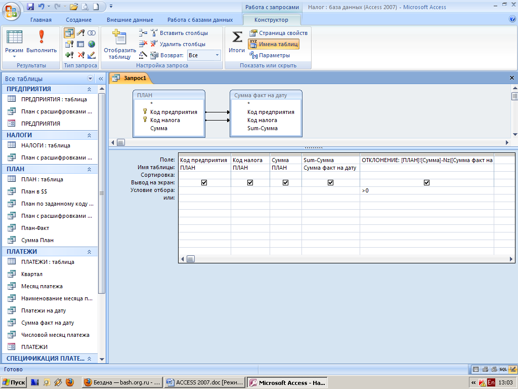
Task: Open ACCESS 2007.doc taskbar window
Action: coord(205,383)
